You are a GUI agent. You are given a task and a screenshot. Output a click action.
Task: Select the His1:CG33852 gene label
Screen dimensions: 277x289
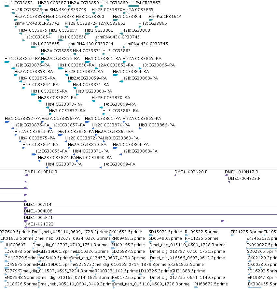(19, 3)
